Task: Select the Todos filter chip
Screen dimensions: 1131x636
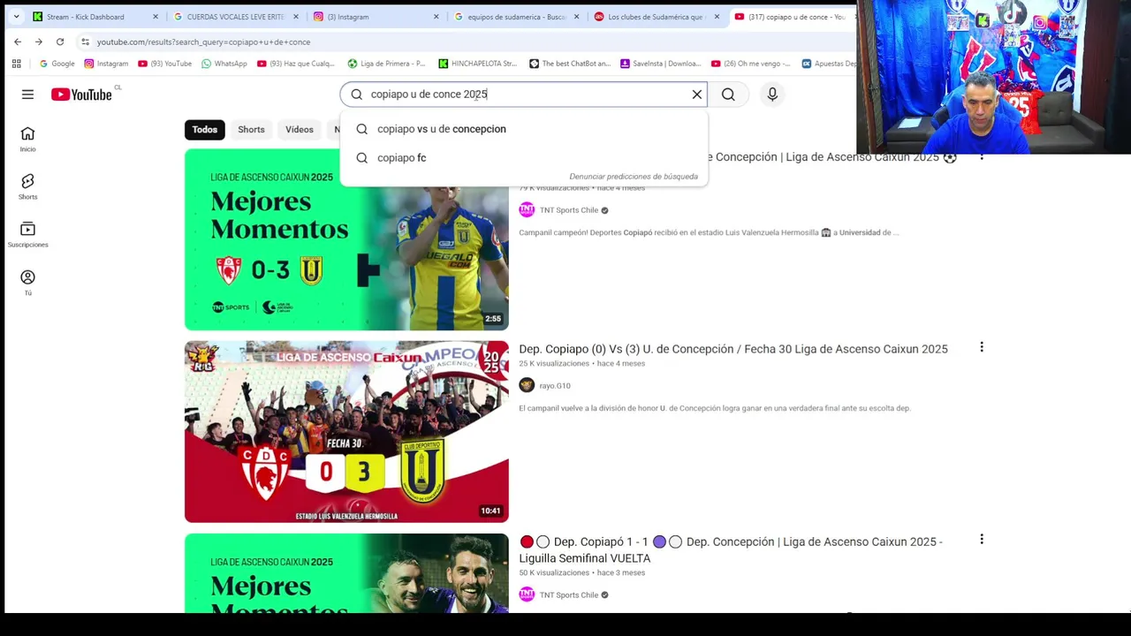Action: click(x=204, y=130)
